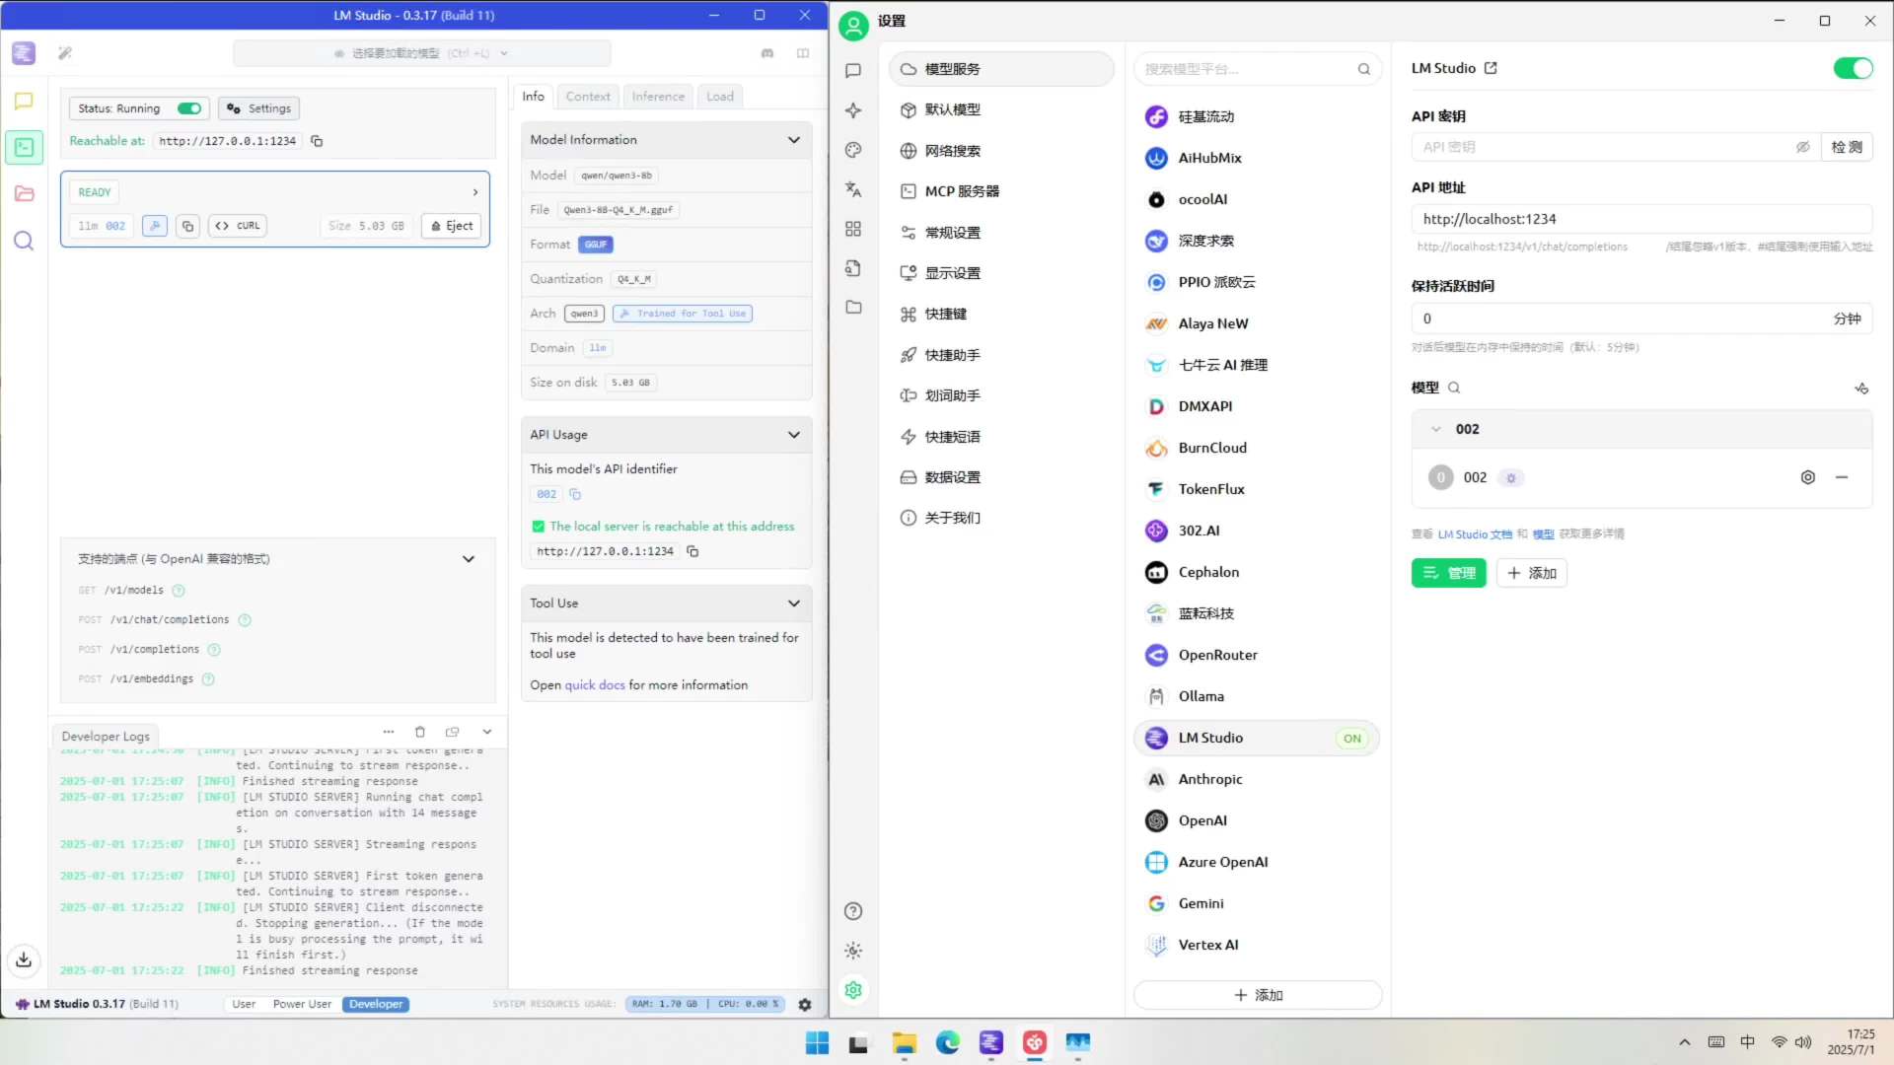Viewport: 1894px width, 1065px height.
Task: Switch to the Context tab
Action: tap(588, 96)
